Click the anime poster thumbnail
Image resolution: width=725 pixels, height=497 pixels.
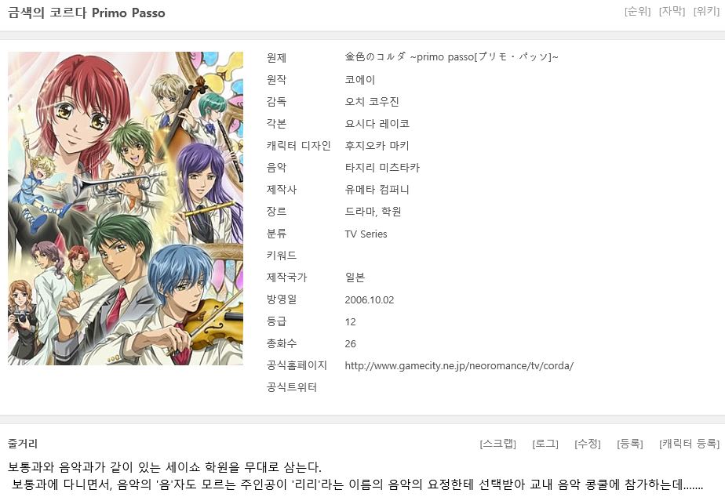tap(126, 209)
